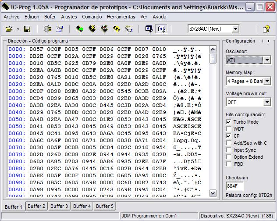
Task: Click the Read chip toolbar icon
Action: pyautogui.click(x=79, y=29)
